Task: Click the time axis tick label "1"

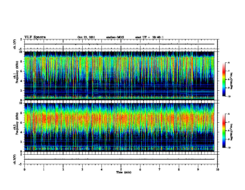Action: pyautogui.click(x=44, y=170)
